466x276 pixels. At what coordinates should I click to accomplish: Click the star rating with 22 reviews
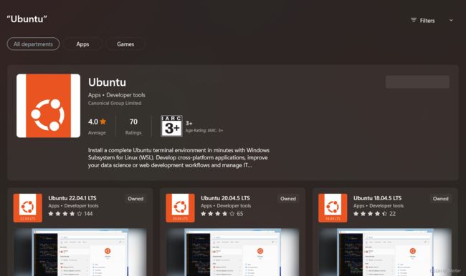point(374,214)
